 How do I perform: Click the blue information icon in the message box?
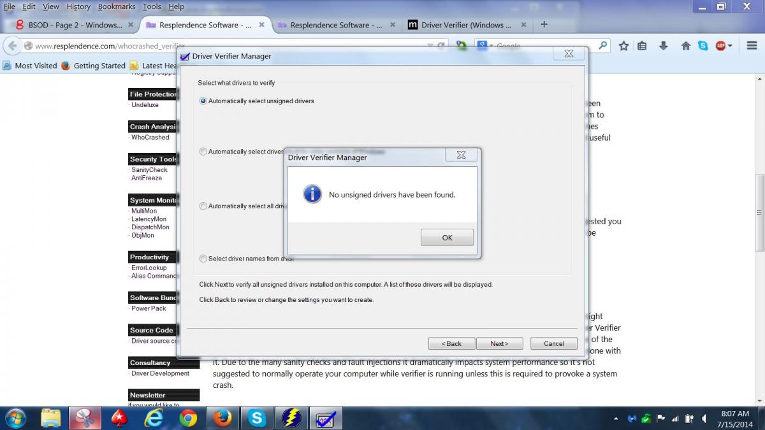(x=312, y=194)
